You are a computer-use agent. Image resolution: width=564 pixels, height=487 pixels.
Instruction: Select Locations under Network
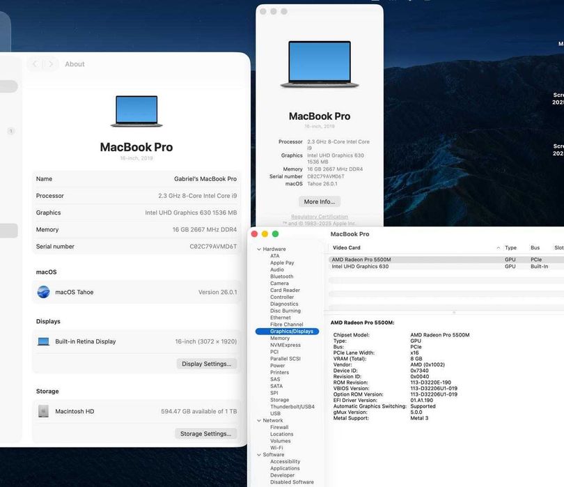(281, 434)
